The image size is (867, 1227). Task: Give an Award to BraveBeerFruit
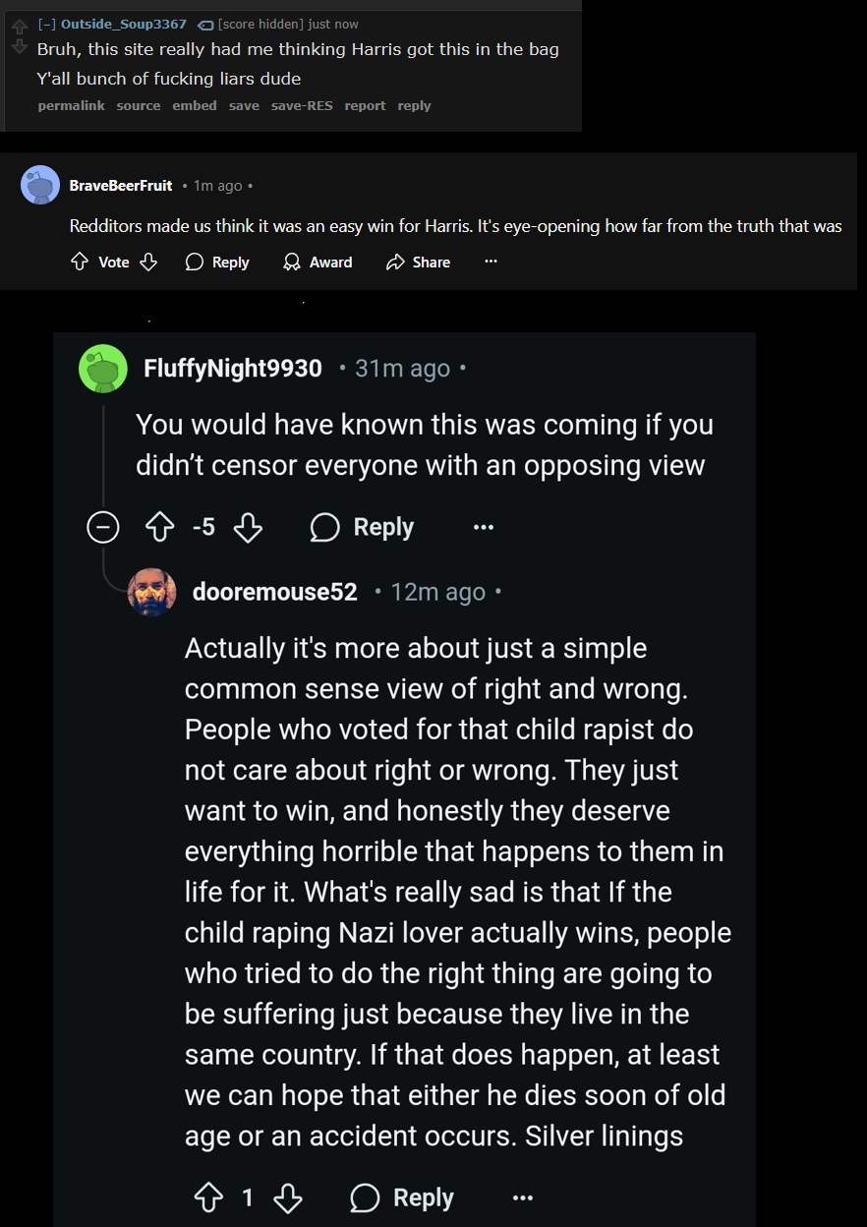[x=318, y=262]
